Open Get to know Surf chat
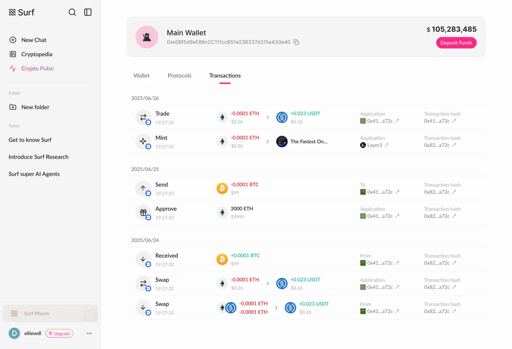 30,140
